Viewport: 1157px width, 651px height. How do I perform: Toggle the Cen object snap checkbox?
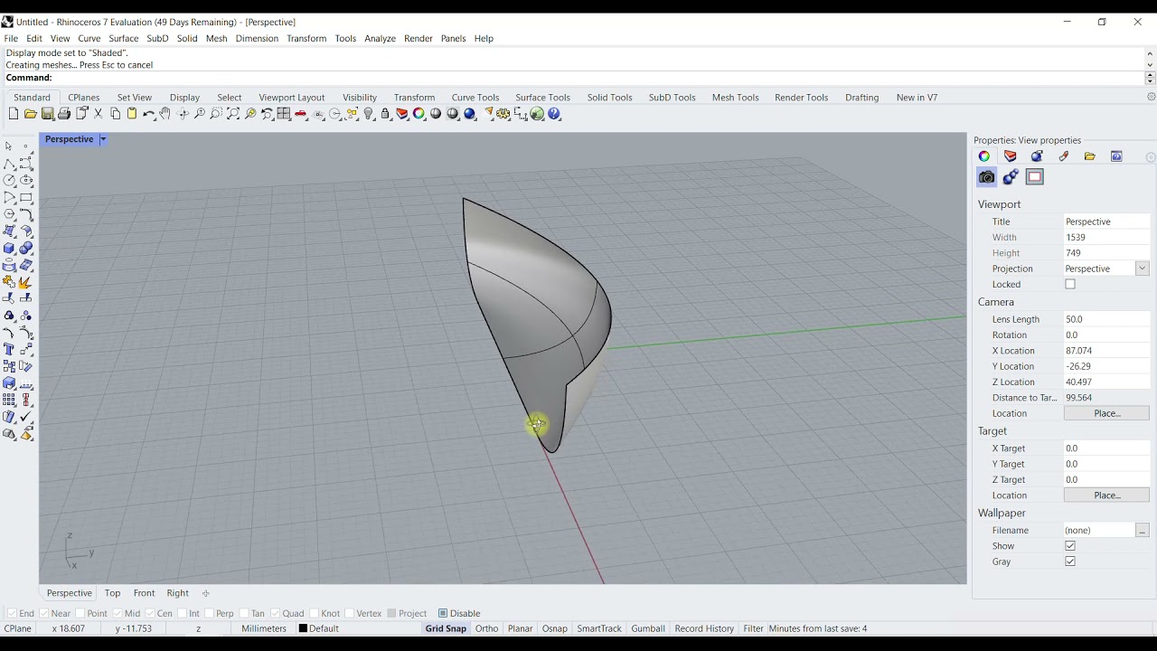150,613
